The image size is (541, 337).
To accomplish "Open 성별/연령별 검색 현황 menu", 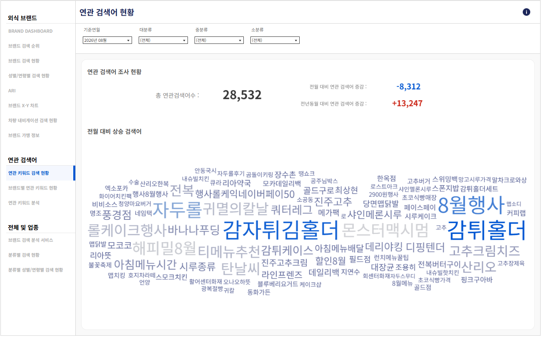I will [x=29, y=76].
